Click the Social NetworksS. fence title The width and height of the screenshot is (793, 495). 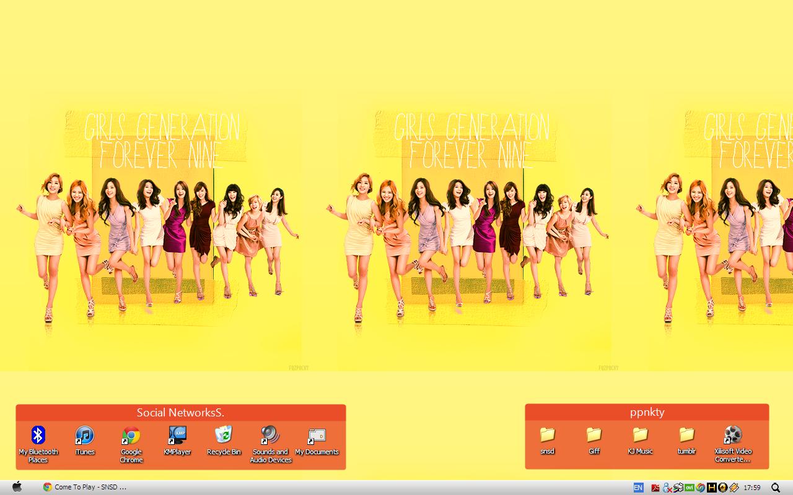180,412
